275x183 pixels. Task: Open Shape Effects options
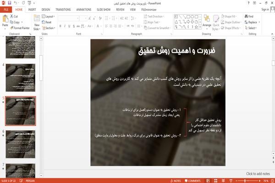point(231,28)
